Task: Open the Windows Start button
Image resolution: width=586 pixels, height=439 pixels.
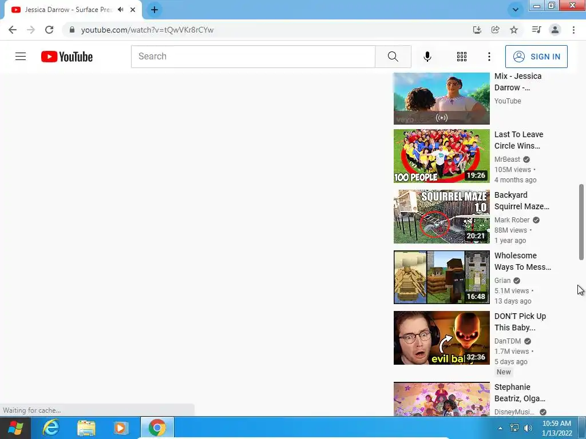Action: click(15, 428)
